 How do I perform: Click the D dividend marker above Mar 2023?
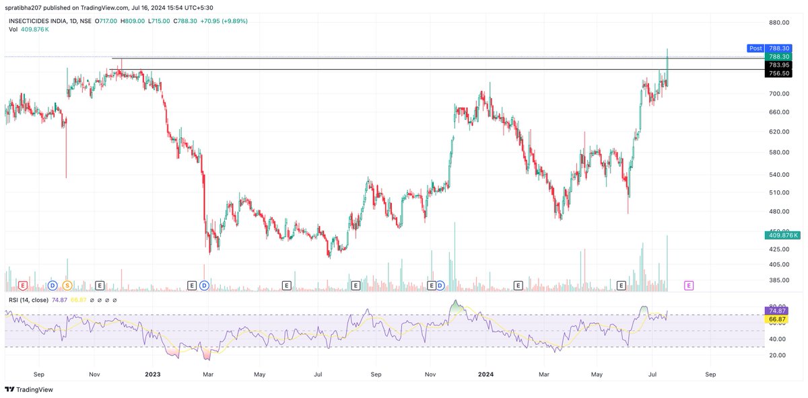[203, 286]
